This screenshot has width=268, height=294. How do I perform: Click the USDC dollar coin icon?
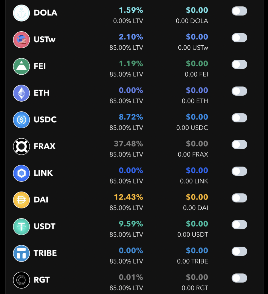pyautogui.click(x=21, y=120)
